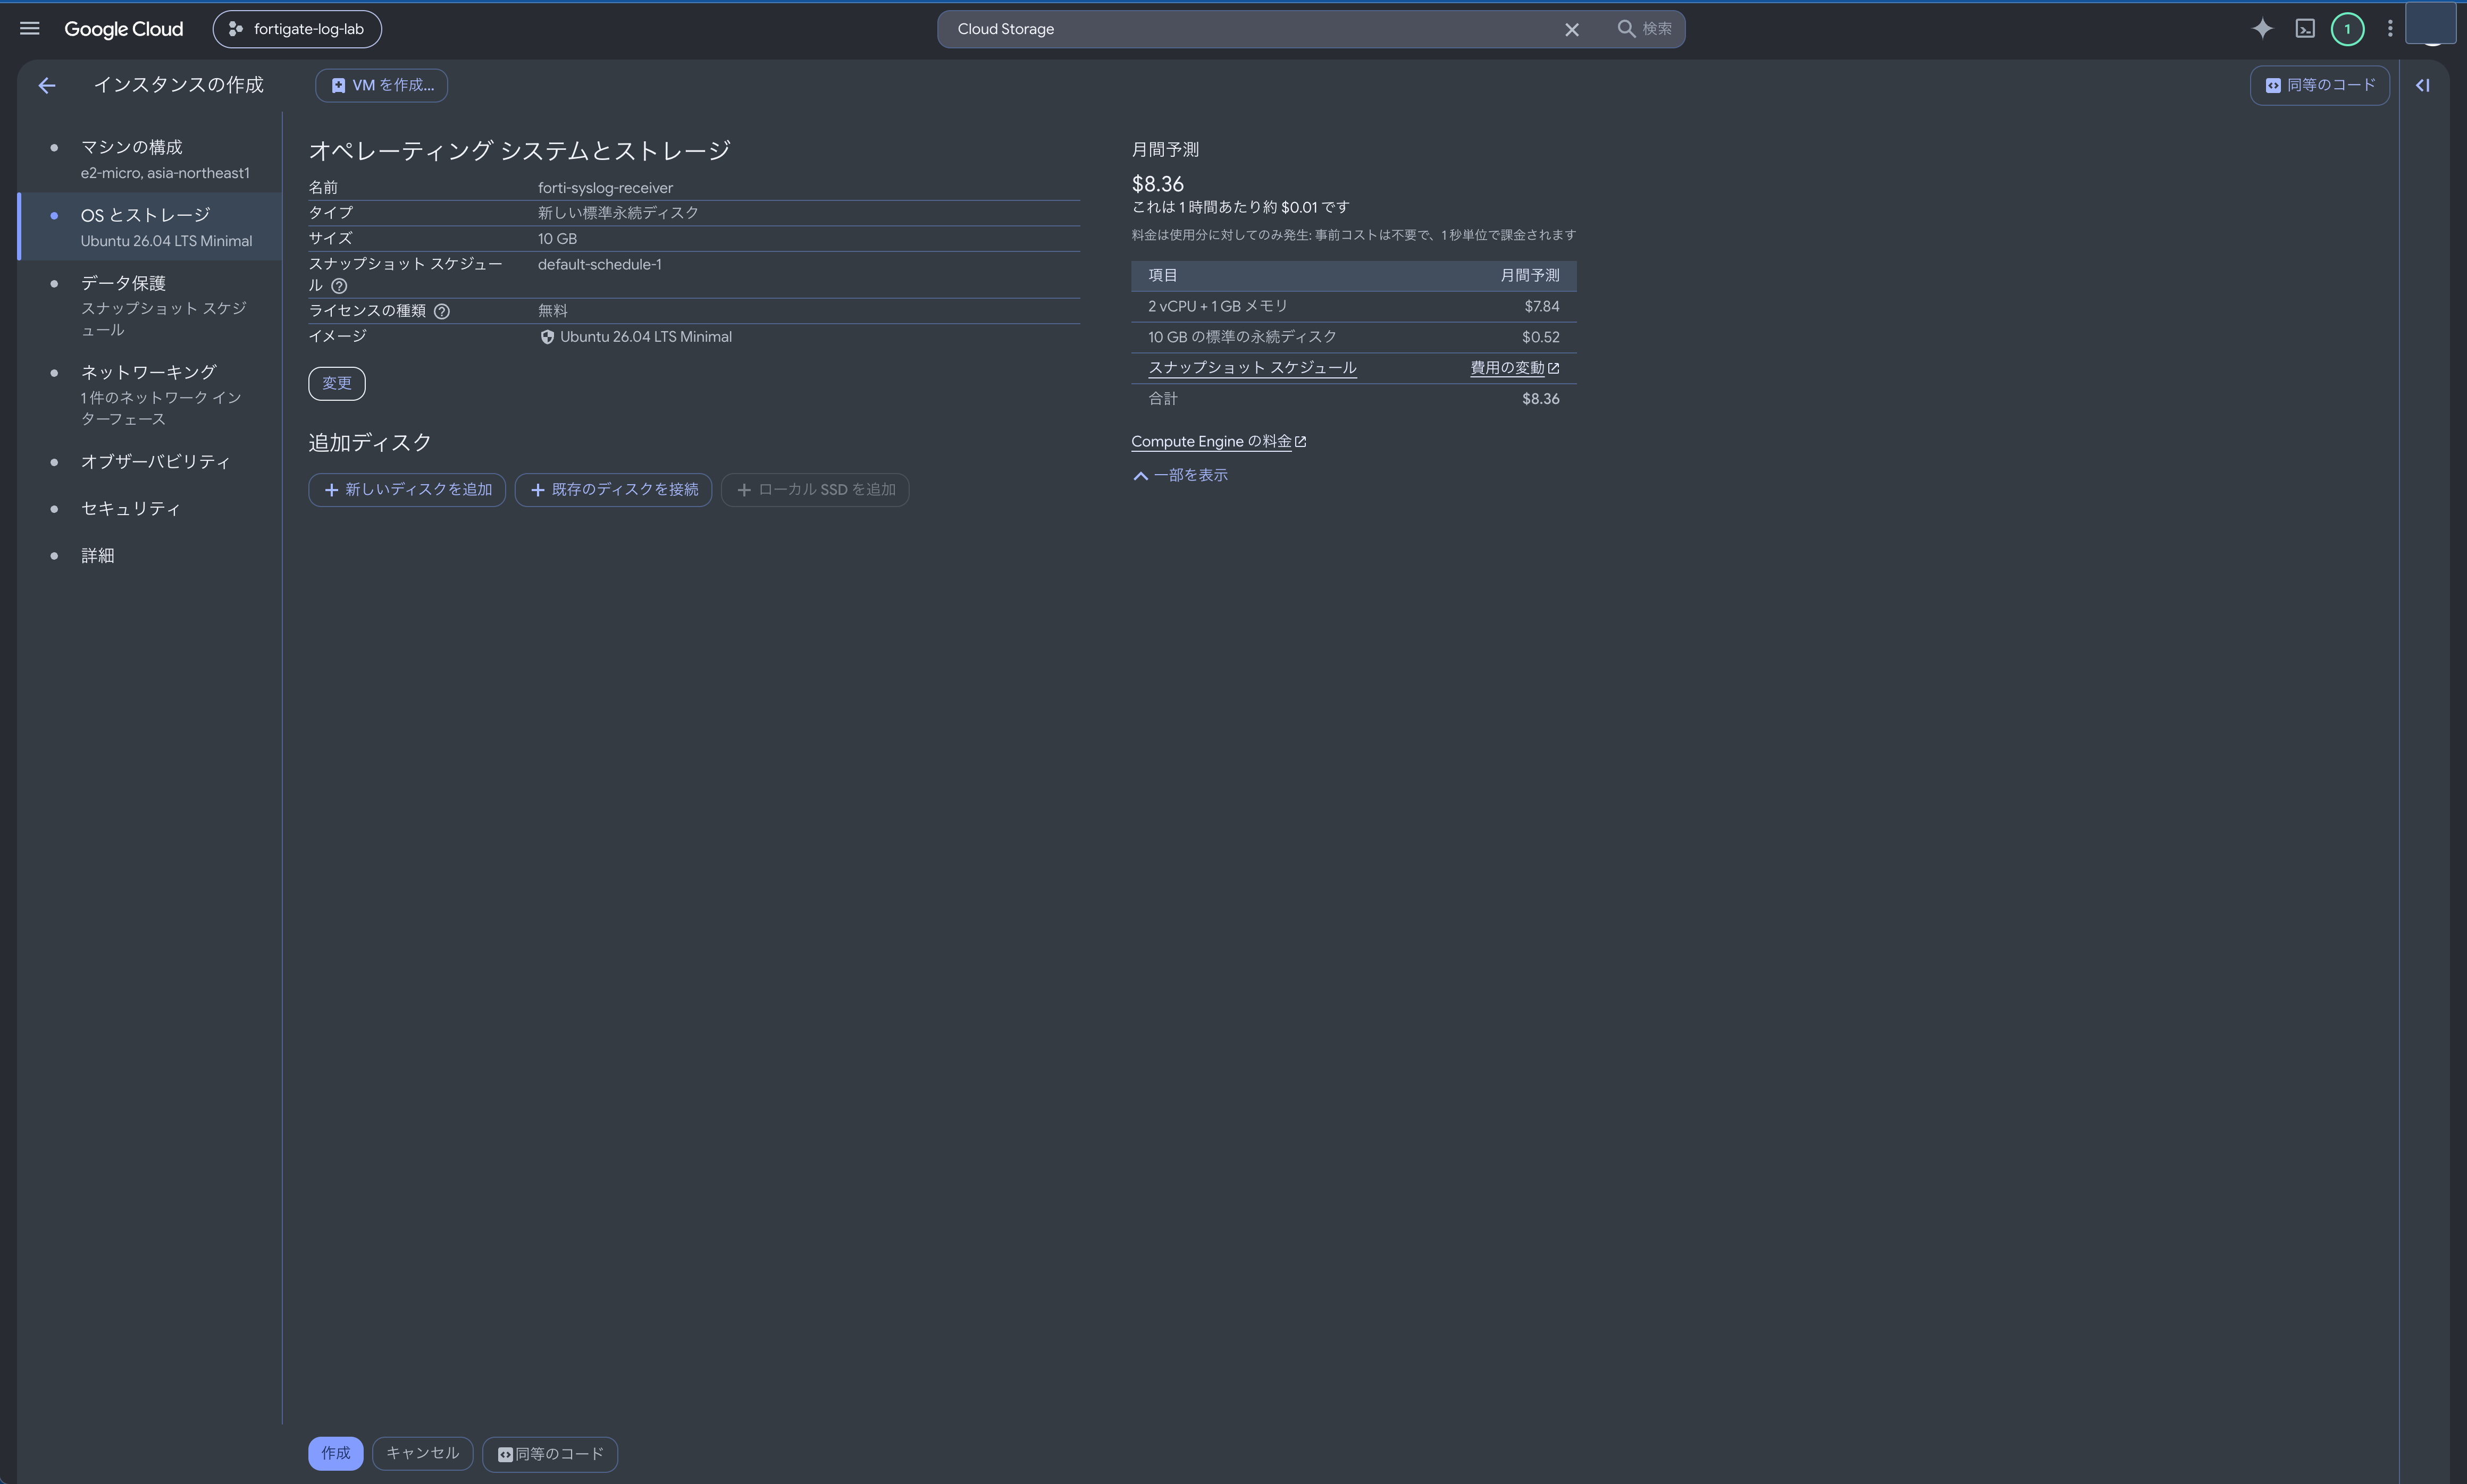Open the Gemini sparkle assistant icon
This screenshot has width=2467, height=1484.
(2262, 29)
